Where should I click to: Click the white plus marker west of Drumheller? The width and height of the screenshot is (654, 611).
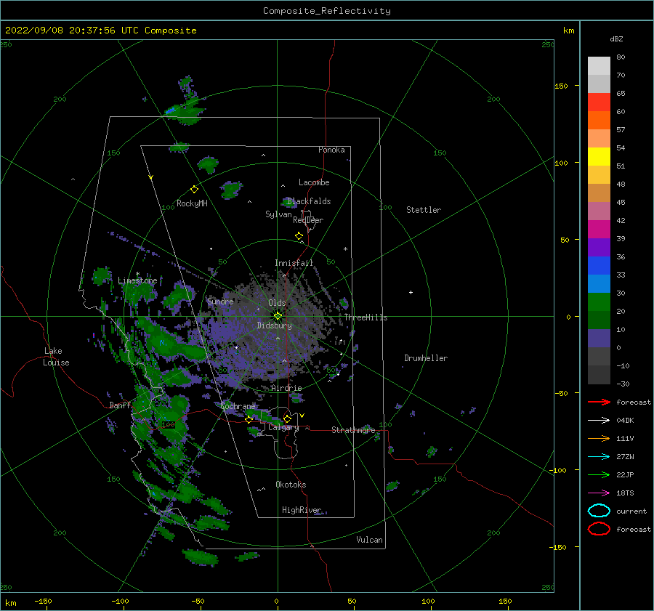click(411, 292)
